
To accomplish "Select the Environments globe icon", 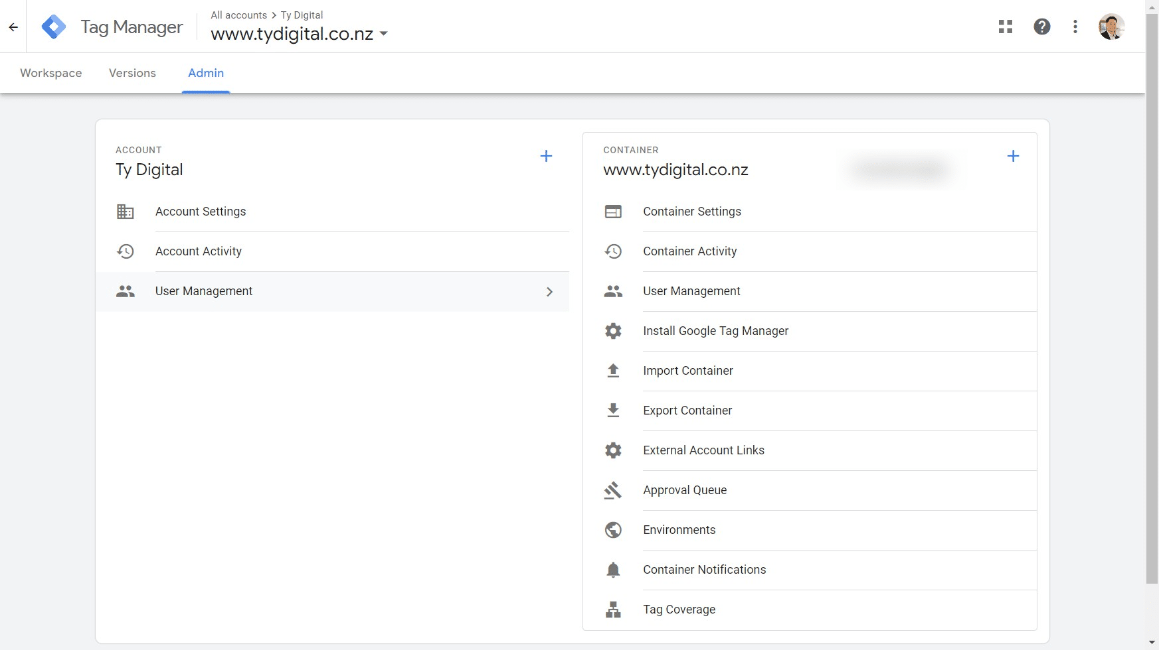I will 613,530.
